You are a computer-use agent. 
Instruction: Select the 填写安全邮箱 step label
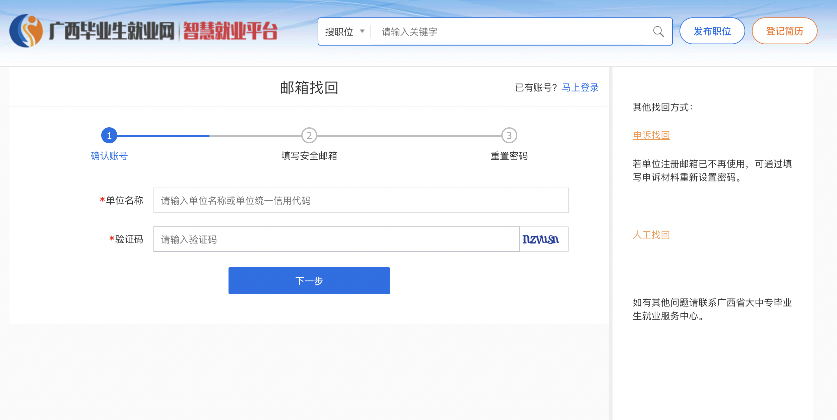point(309,156)
